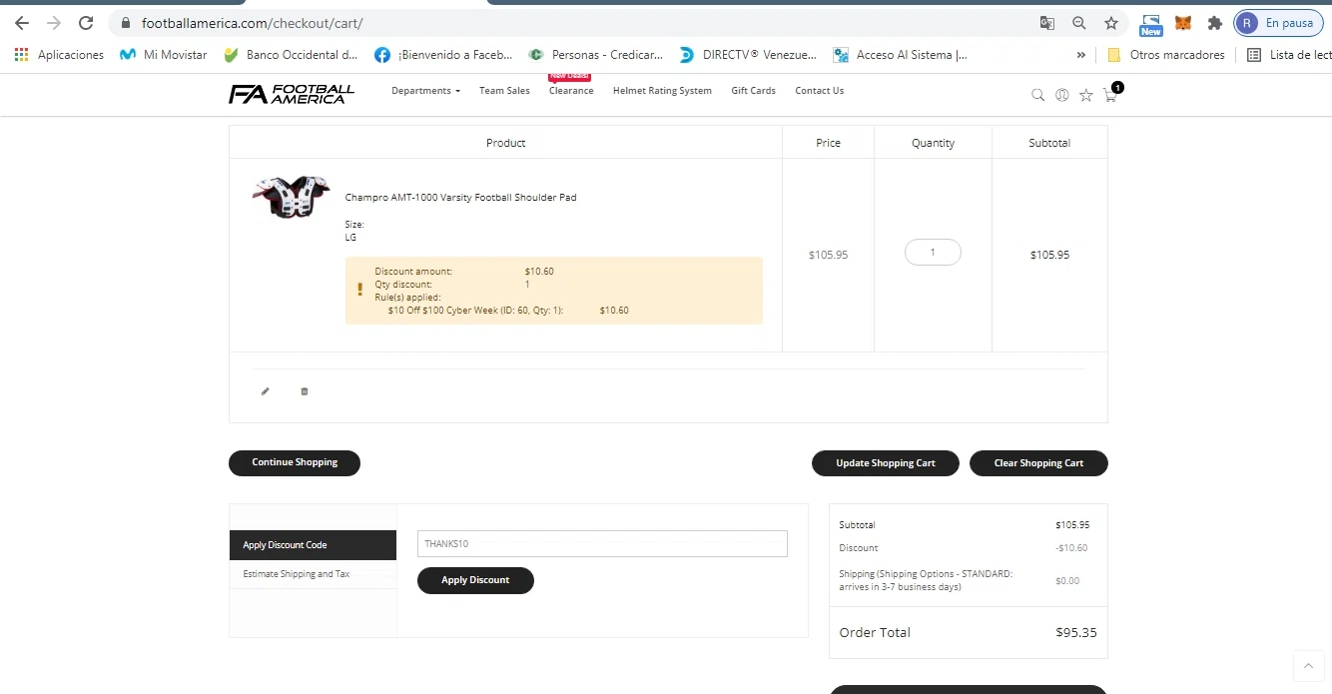Click Update Shopping Cart button
The height and width of the screenshot is (694, 1332).
click(886, 463)
